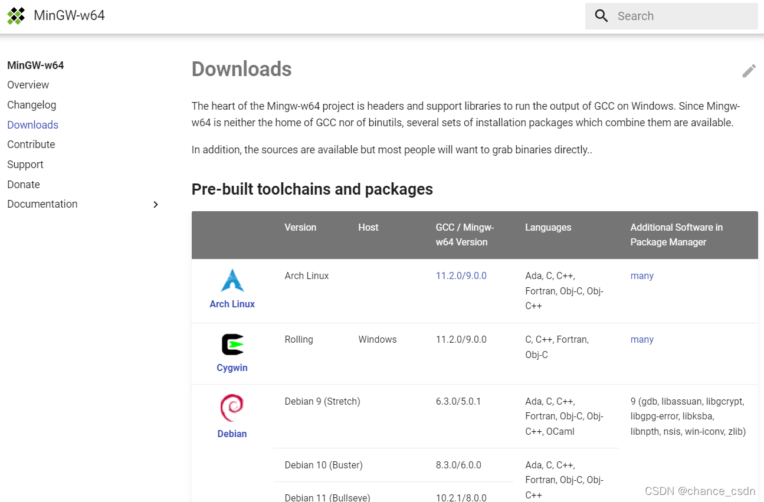764x502 pixels.
Task: Click the pencil edit page icon
Action: click(749, 71)
